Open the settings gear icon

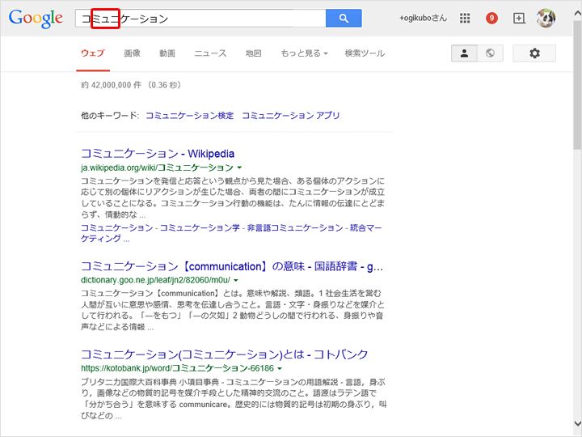(534, 53)
